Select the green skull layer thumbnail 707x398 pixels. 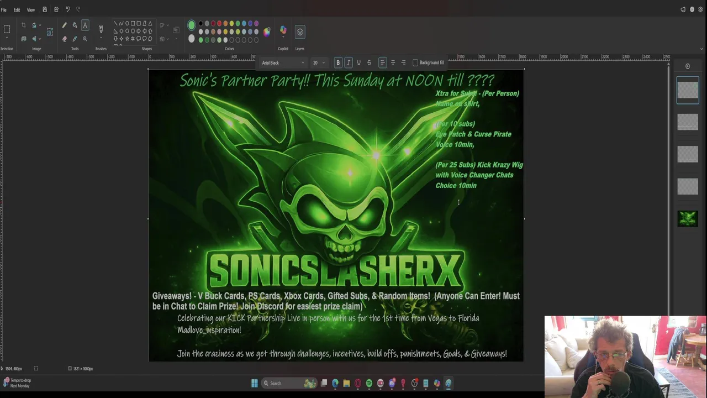[688, 218]
